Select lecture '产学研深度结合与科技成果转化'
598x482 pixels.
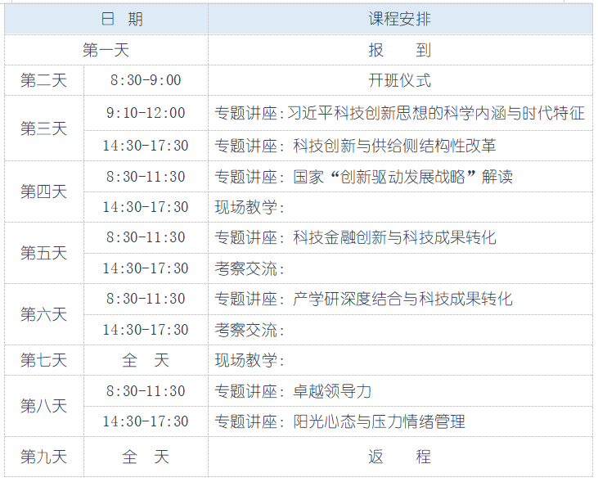[x=402, y=300]
